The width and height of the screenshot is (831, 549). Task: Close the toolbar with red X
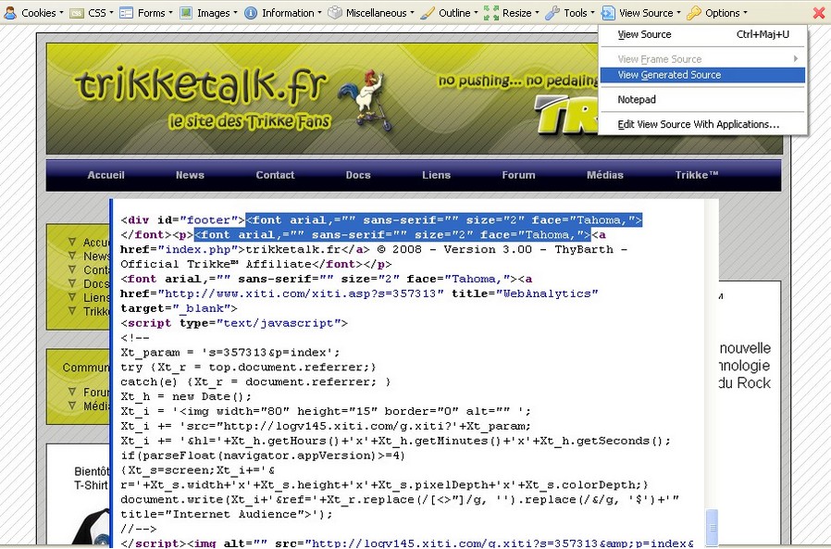point(818,13)
